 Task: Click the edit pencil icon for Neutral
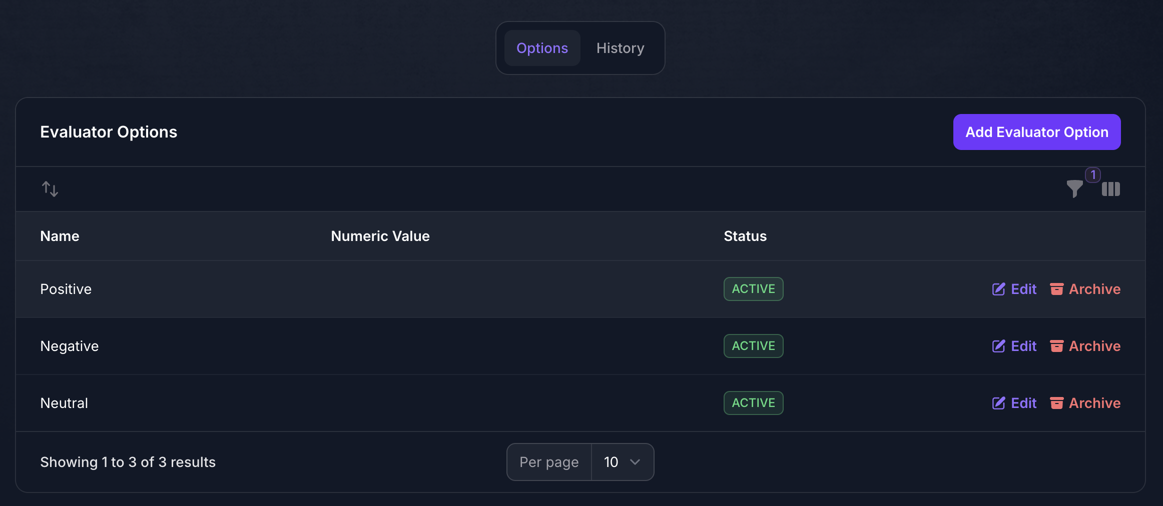point(998,403)
